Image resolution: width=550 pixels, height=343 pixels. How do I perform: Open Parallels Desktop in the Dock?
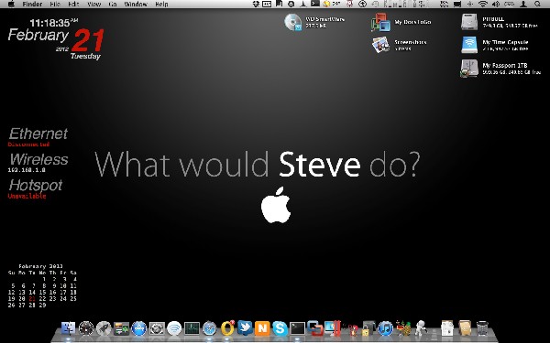pos(332,328)
